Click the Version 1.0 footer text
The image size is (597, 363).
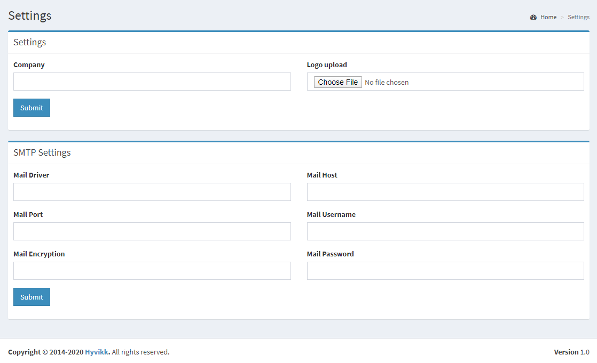571,352
